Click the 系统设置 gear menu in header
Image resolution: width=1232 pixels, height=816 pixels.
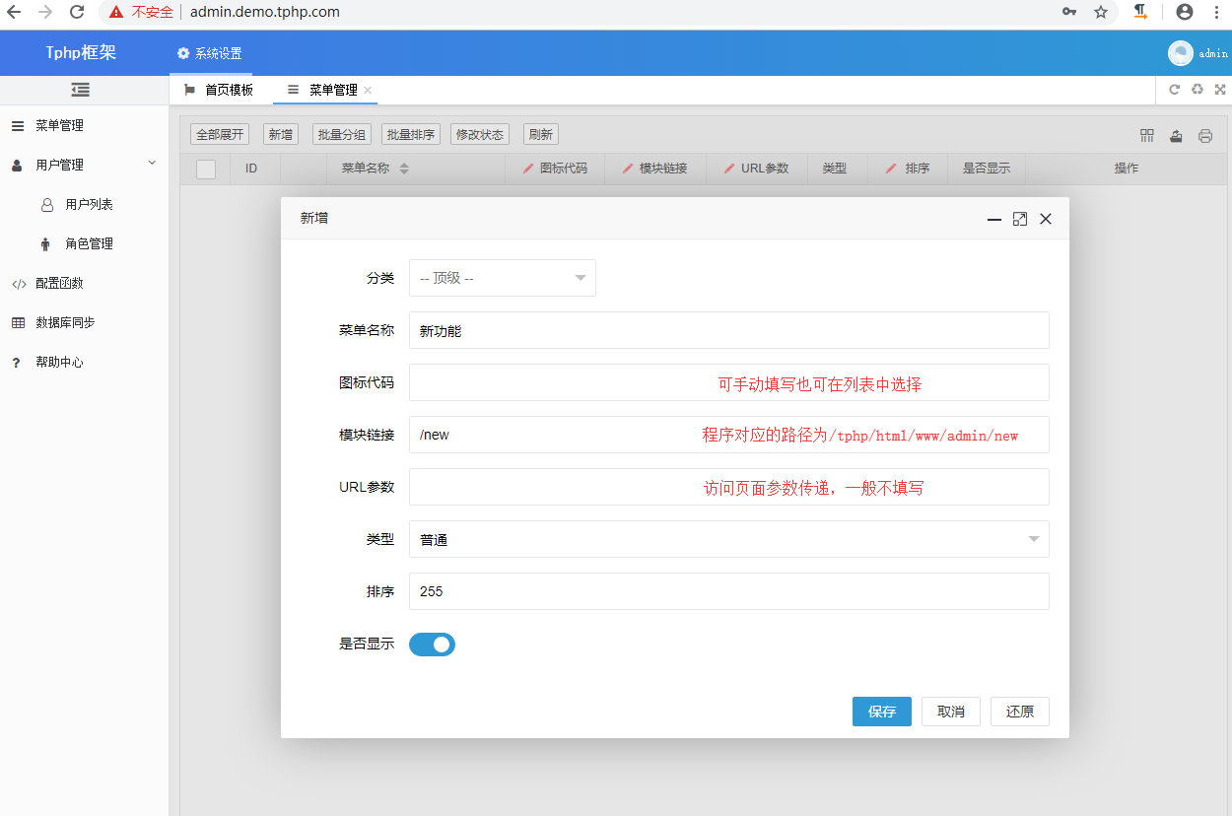[x=209, y=53]
